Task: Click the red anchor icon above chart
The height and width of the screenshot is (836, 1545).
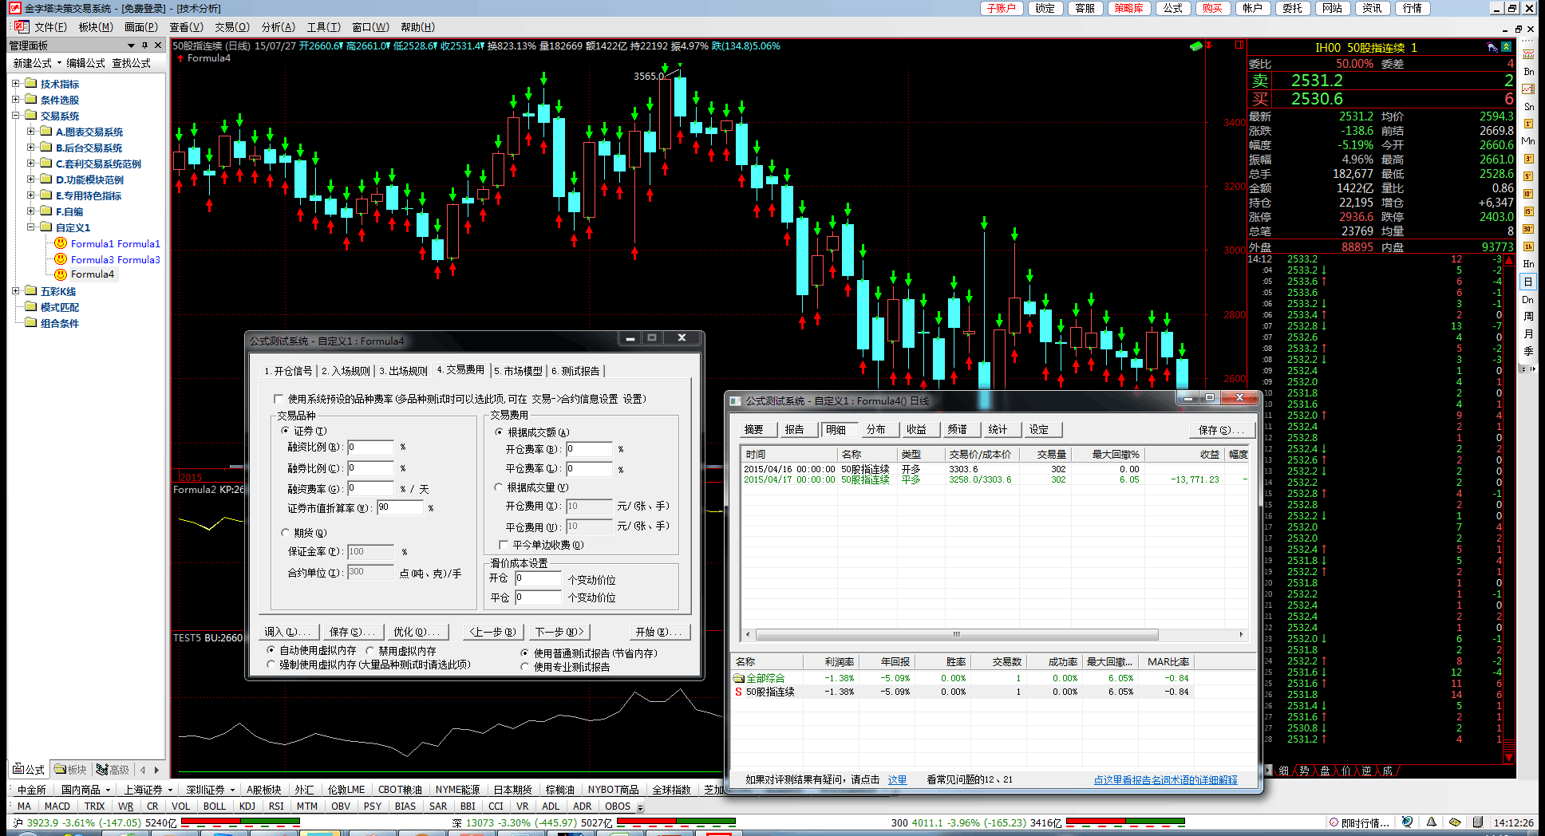Action: [x=1209, y=45]
